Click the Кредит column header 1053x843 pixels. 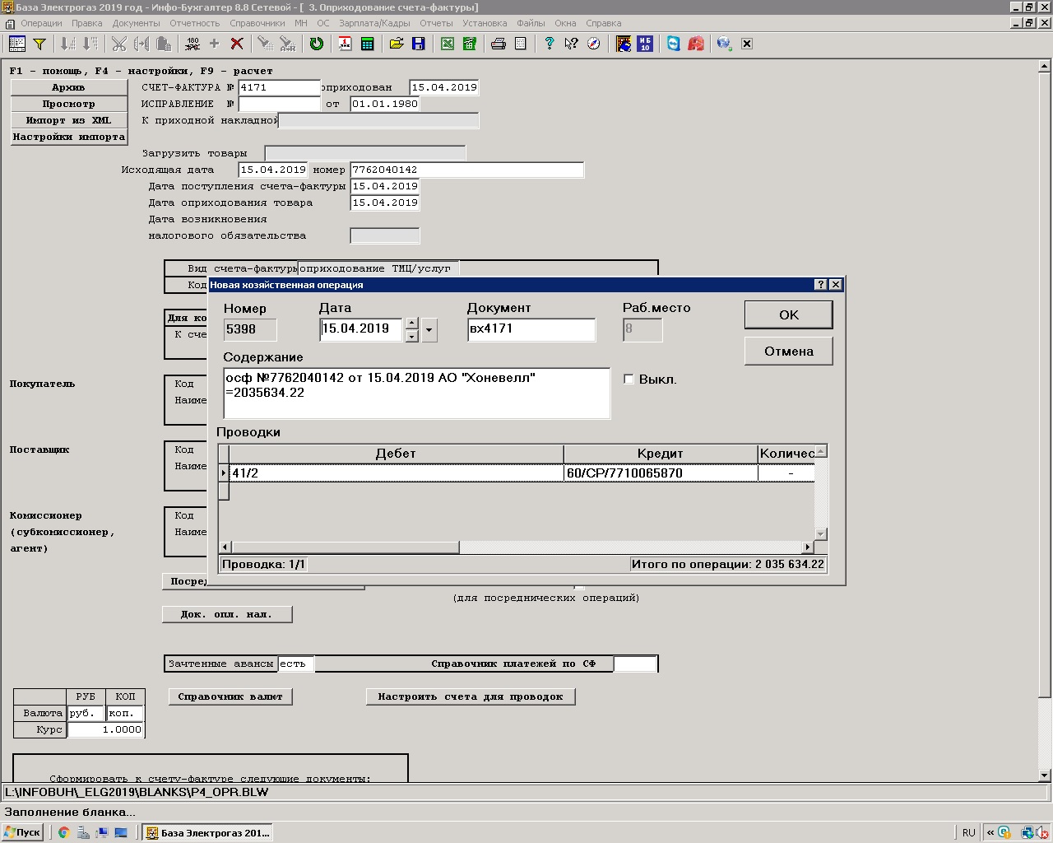[x=661, y=454]
